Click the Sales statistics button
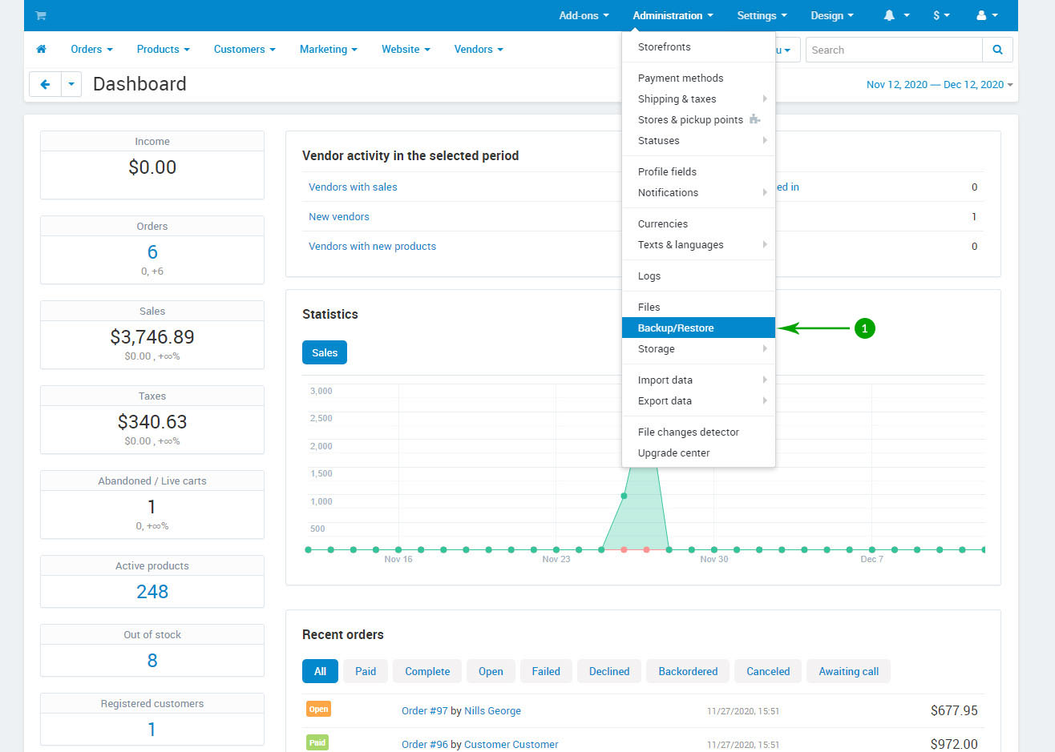The image size is (1055, 752). (325, 352)
